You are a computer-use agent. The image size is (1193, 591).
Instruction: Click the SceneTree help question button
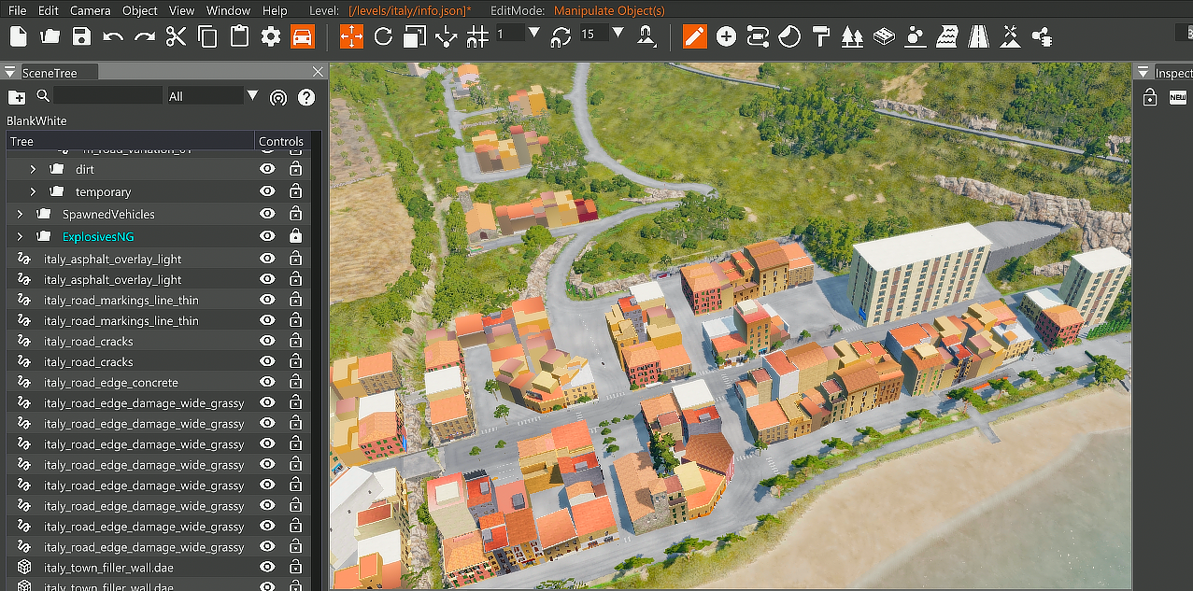(x=305, y=97)
